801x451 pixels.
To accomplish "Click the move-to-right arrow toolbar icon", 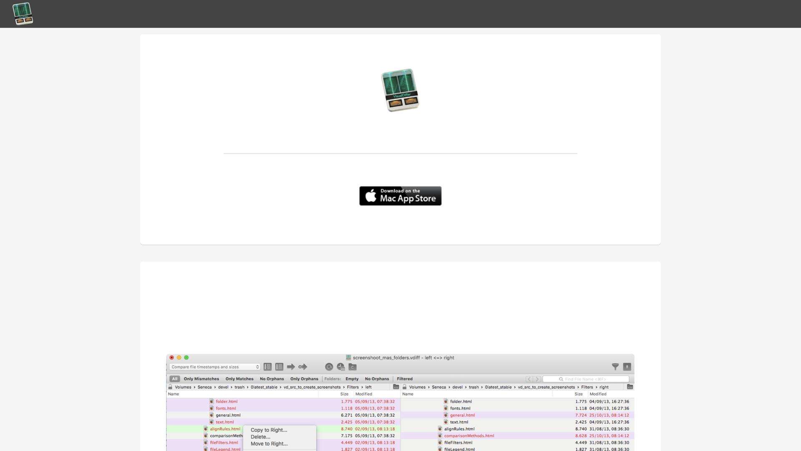I will (302, 367).
